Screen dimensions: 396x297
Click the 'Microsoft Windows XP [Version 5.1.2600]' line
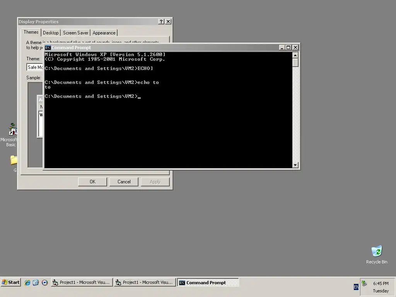point(105,54)
